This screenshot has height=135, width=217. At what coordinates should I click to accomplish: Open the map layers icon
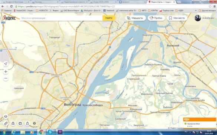point(6,117)
